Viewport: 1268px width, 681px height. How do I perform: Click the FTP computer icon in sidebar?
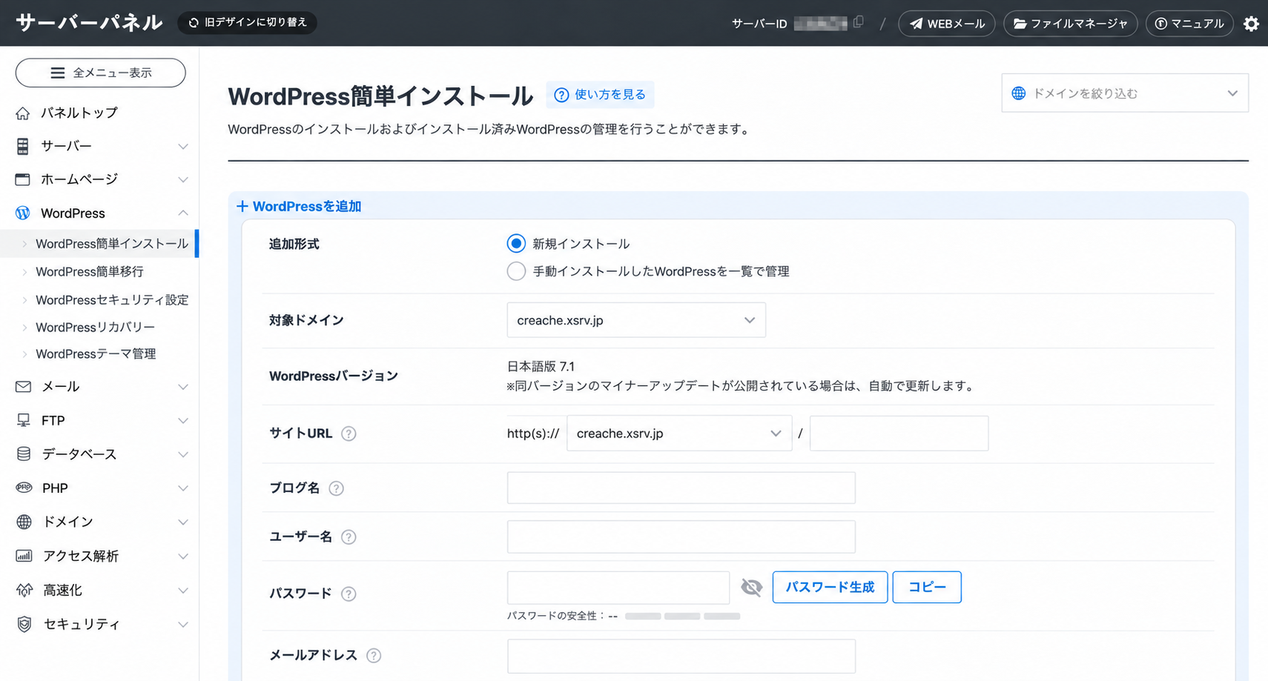point(23,420)
